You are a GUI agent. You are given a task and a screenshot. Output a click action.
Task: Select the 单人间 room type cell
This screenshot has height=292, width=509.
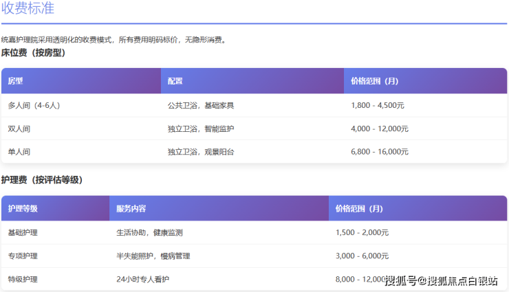[x=19, y=152]
